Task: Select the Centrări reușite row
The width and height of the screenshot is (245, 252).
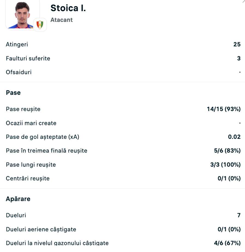Action: [x=27, y=178]
